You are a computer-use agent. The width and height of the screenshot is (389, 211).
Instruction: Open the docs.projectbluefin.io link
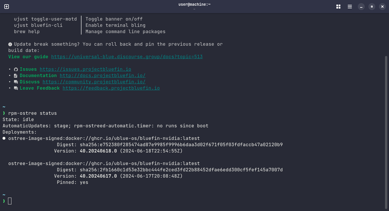tap(102, 75)
